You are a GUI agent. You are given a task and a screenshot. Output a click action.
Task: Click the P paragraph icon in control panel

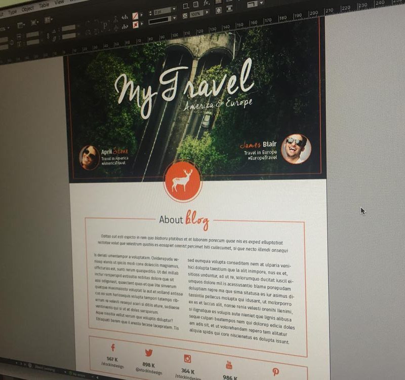105,26
